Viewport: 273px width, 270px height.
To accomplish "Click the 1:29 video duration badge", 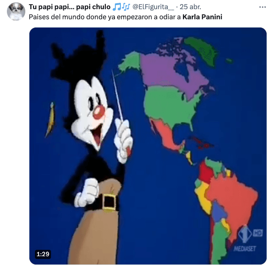I will coord(43,254).
